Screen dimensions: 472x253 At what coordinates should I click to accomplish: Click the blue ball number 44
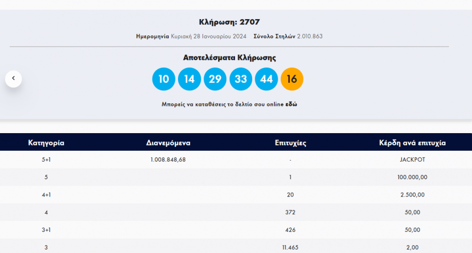266,79
